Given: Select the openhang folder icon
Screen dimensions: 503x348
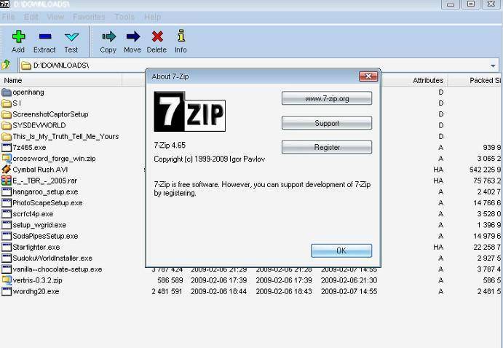Looking at the screenshot, I should coord(7,92).
